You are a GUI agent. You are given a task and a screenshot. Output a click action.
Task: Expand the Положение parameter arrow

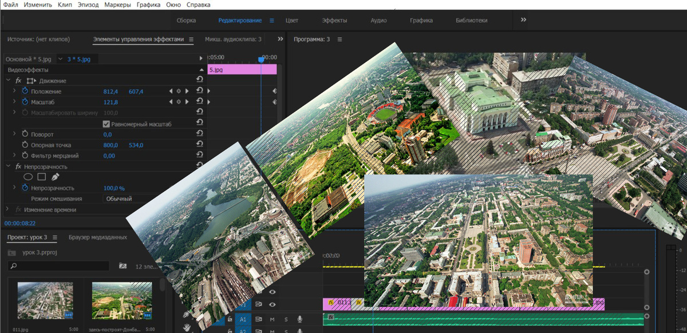pos(14,92)
